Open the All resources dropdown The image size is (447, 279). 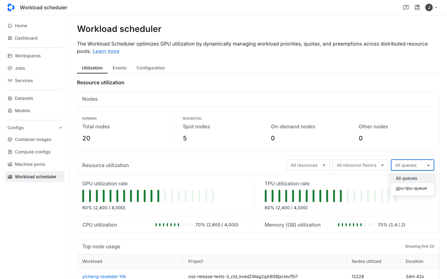coord(308,165)
